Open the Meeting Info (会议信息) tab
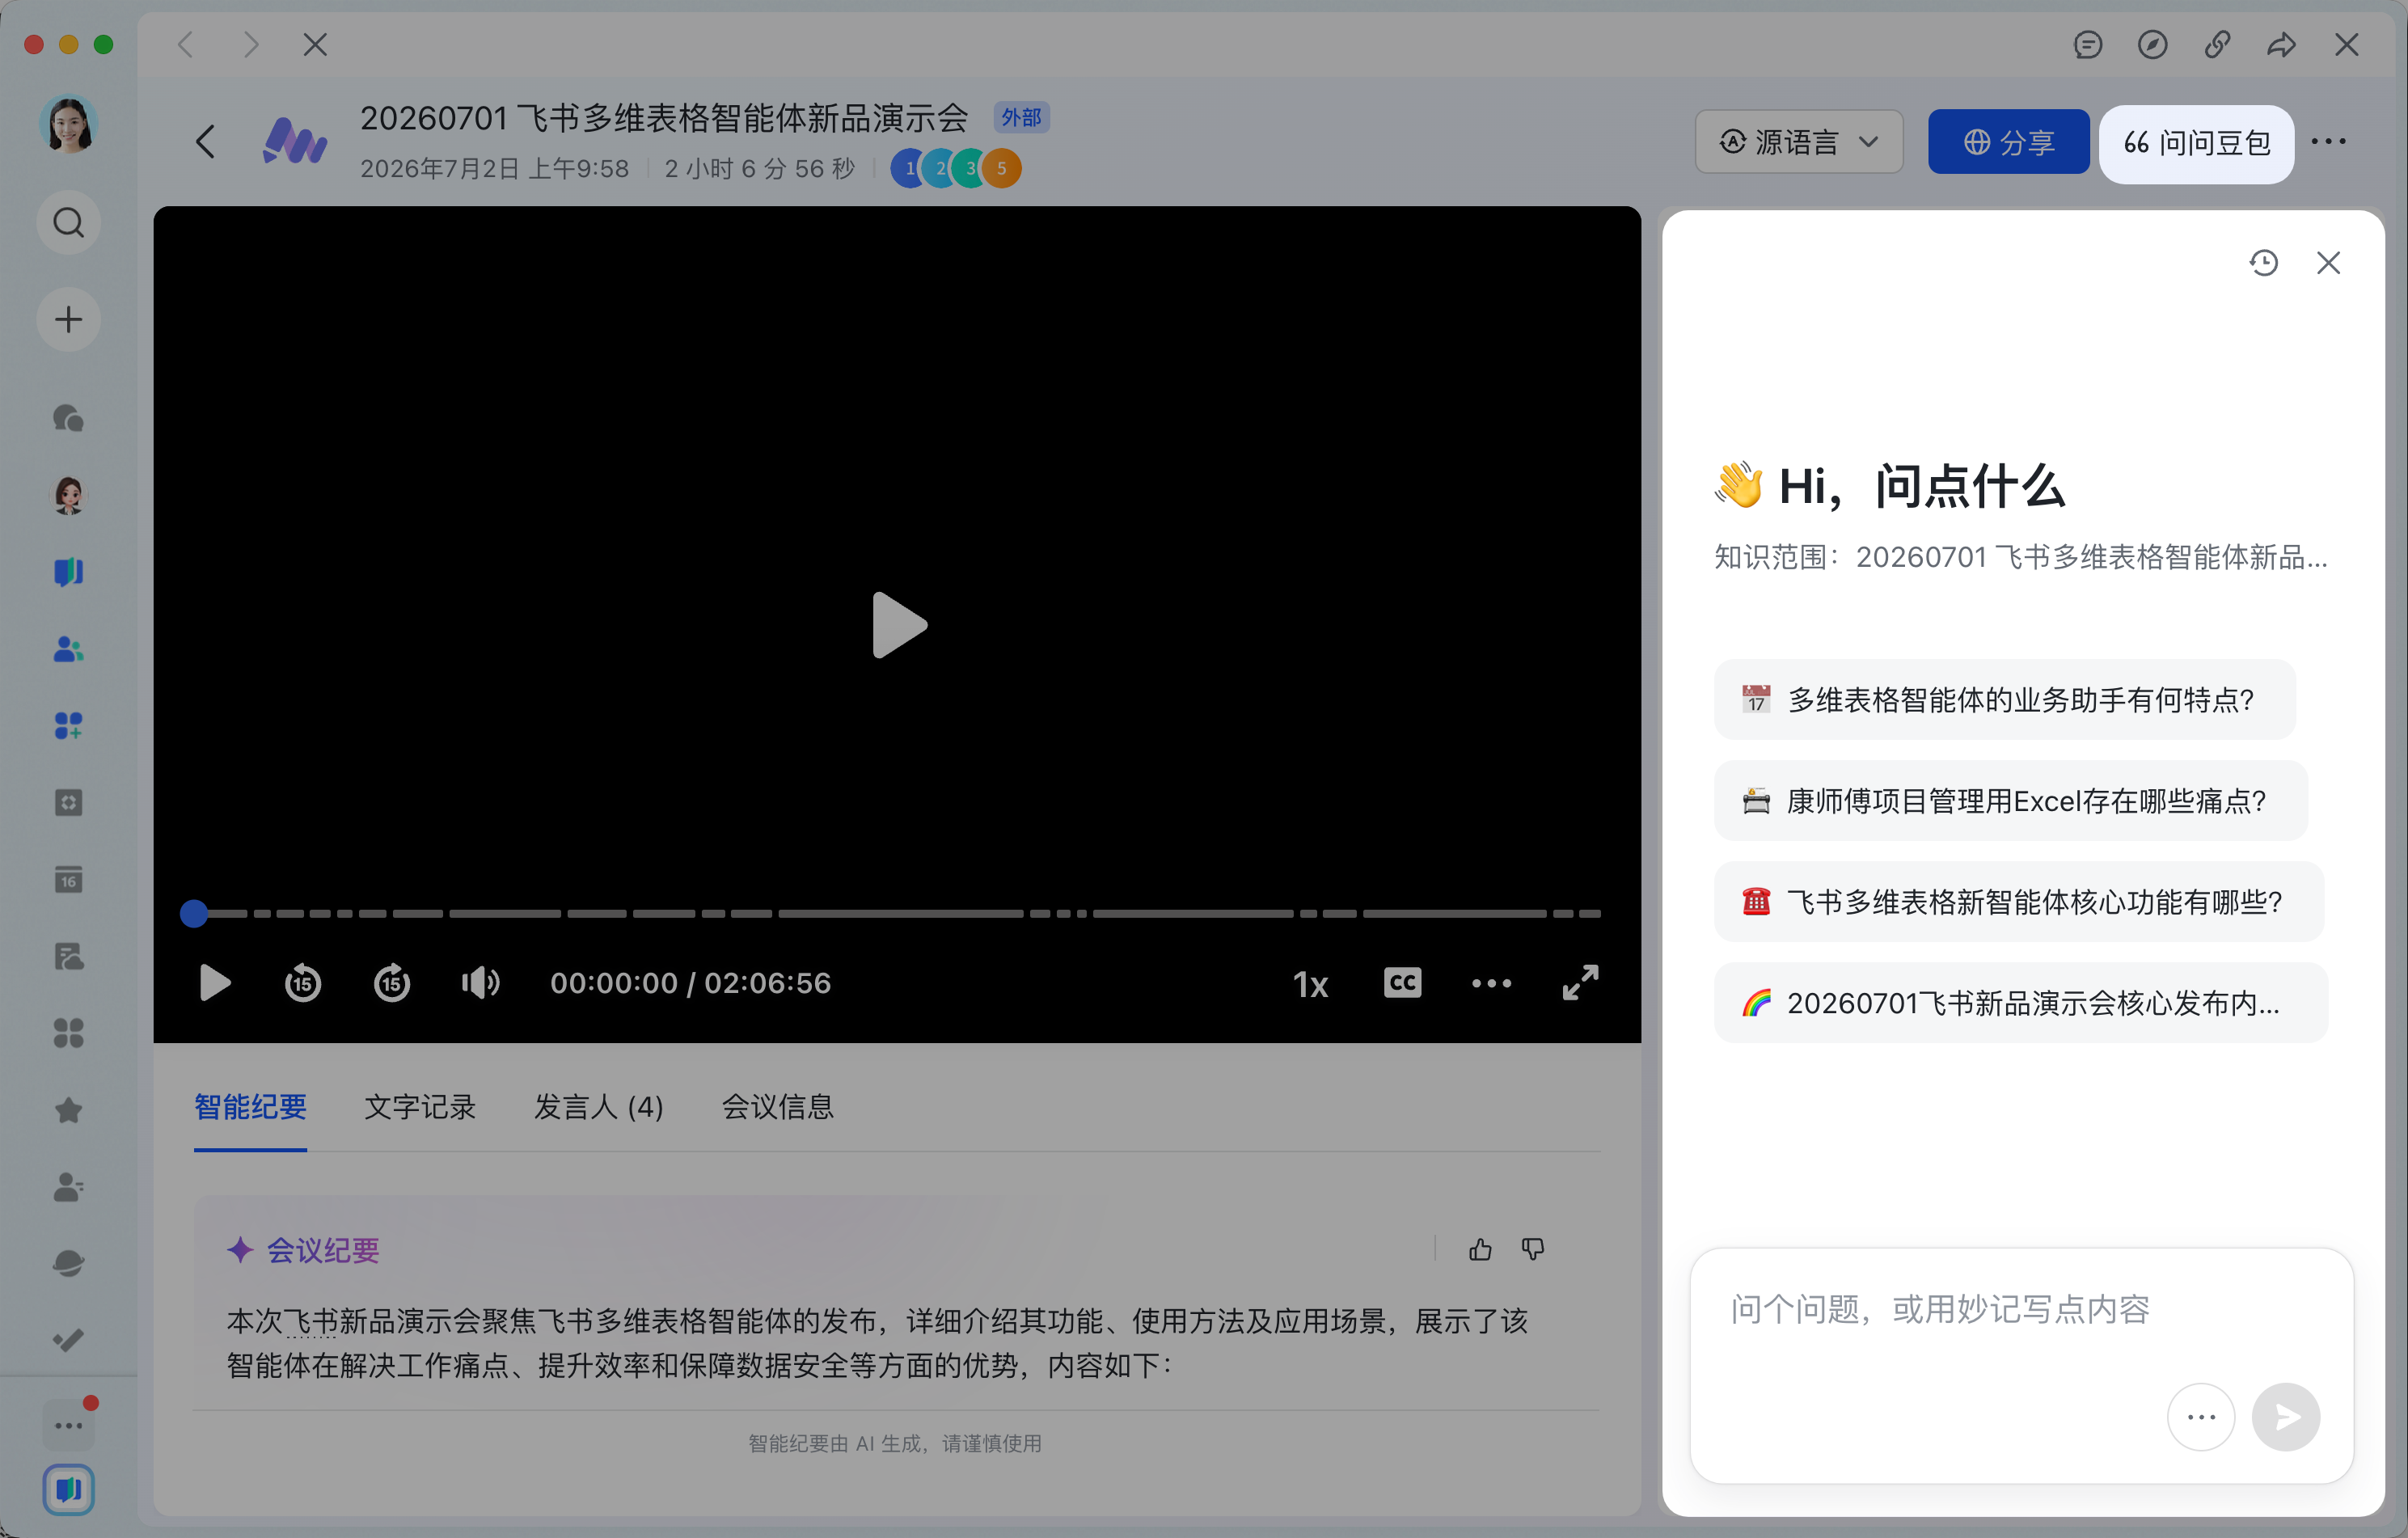Screen dimensions: 2408x1538 pos(777,1107)
